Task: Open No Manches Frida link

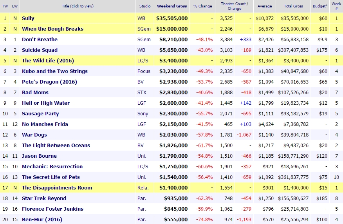Action: coord(45,124)
